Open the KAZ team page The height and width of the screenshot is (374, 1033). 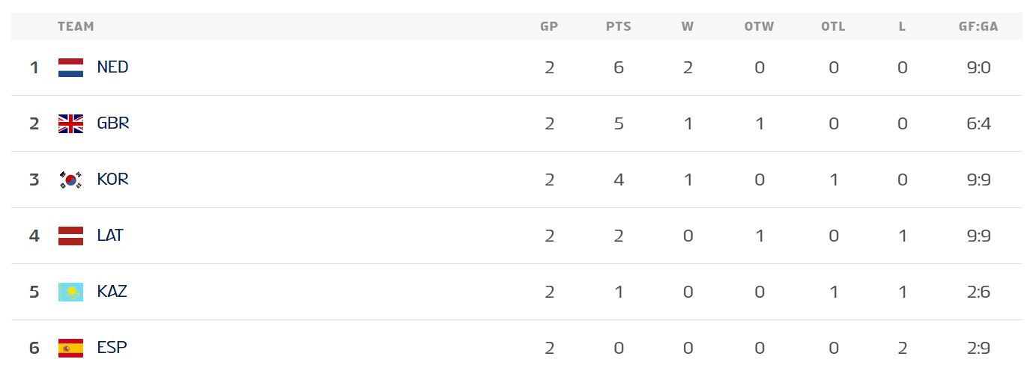[112, 292]
